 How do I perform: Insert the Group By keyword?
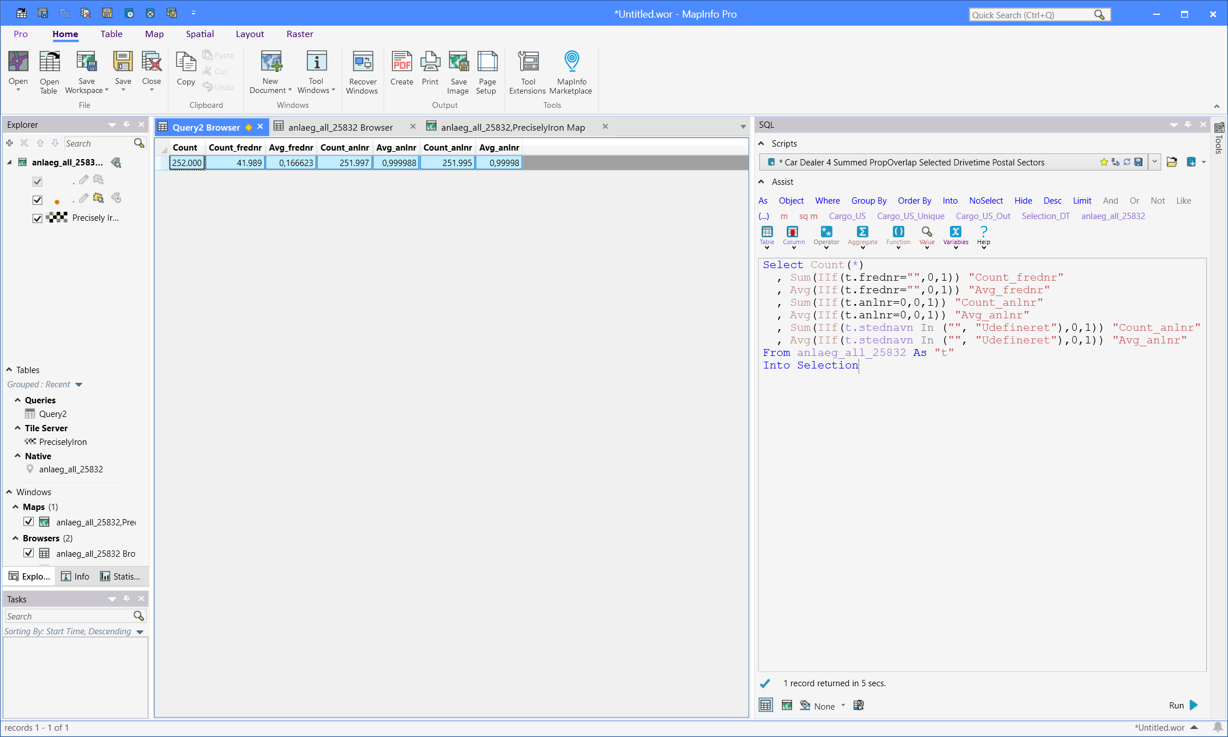(x=868, y=201)
